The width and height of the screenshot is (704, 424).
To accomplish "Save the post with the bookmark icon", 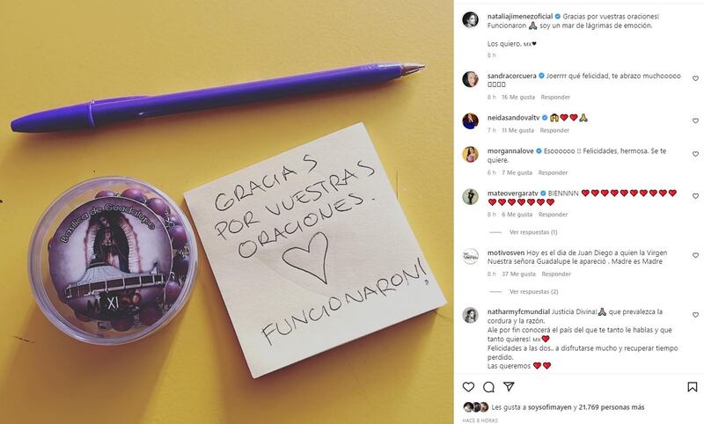I will [692, 387].
